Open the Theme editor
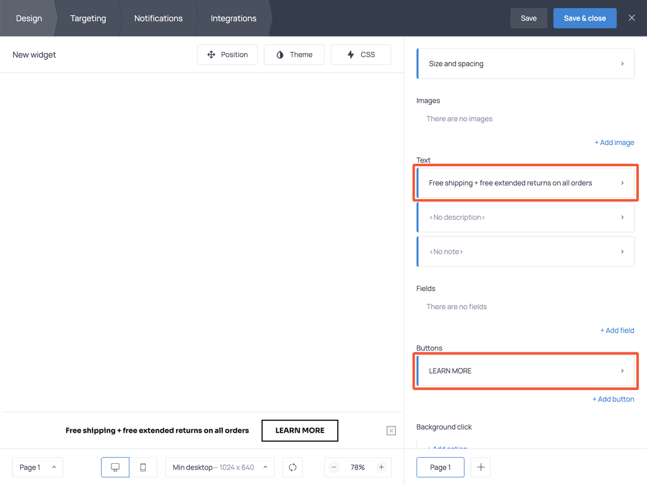 click(x=293, y=54)
